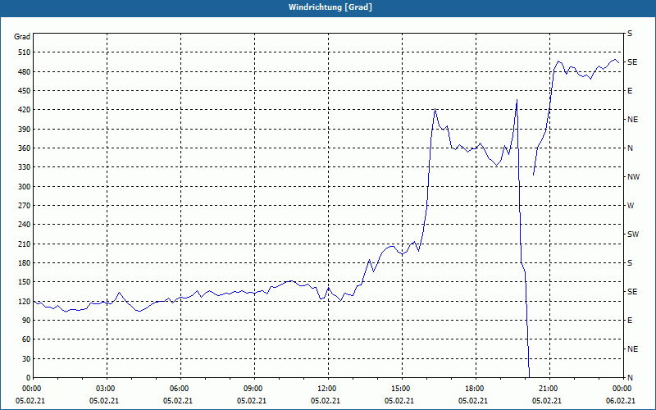Image resolution: width=656 pixels, height=410 pixels.
Task: Click the 03:00 time axis label
Action: click(104, 388)
